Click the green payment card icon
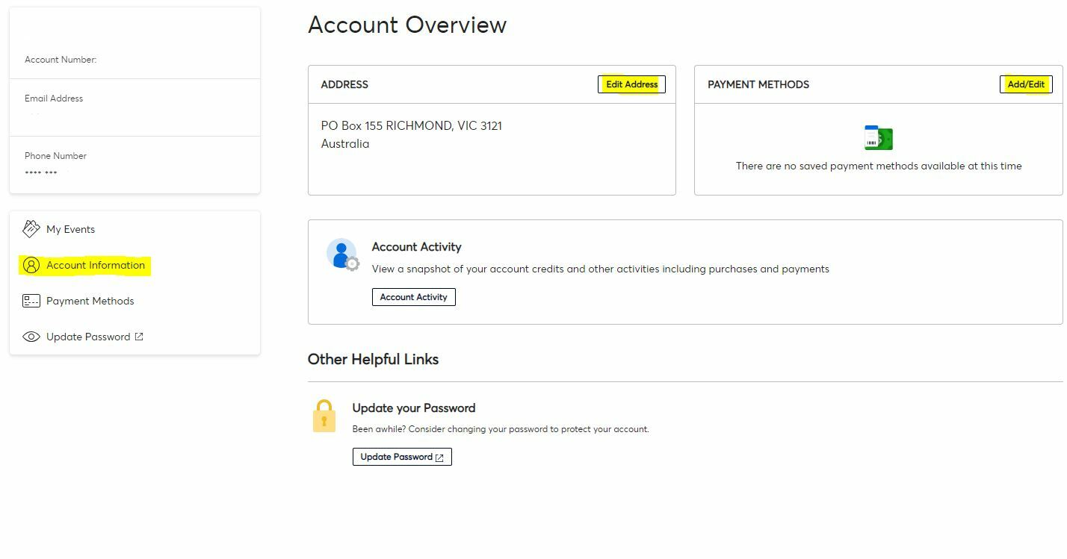 click(x=878, y=138)
